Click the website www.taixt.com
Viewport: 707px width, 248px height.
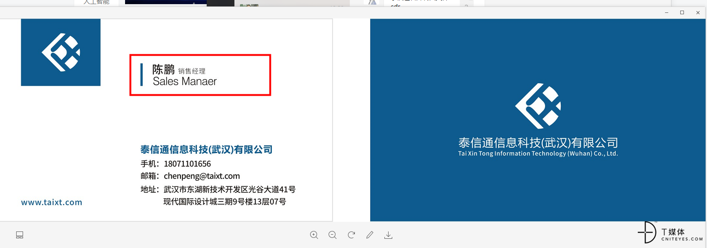[x=52, y=202]
